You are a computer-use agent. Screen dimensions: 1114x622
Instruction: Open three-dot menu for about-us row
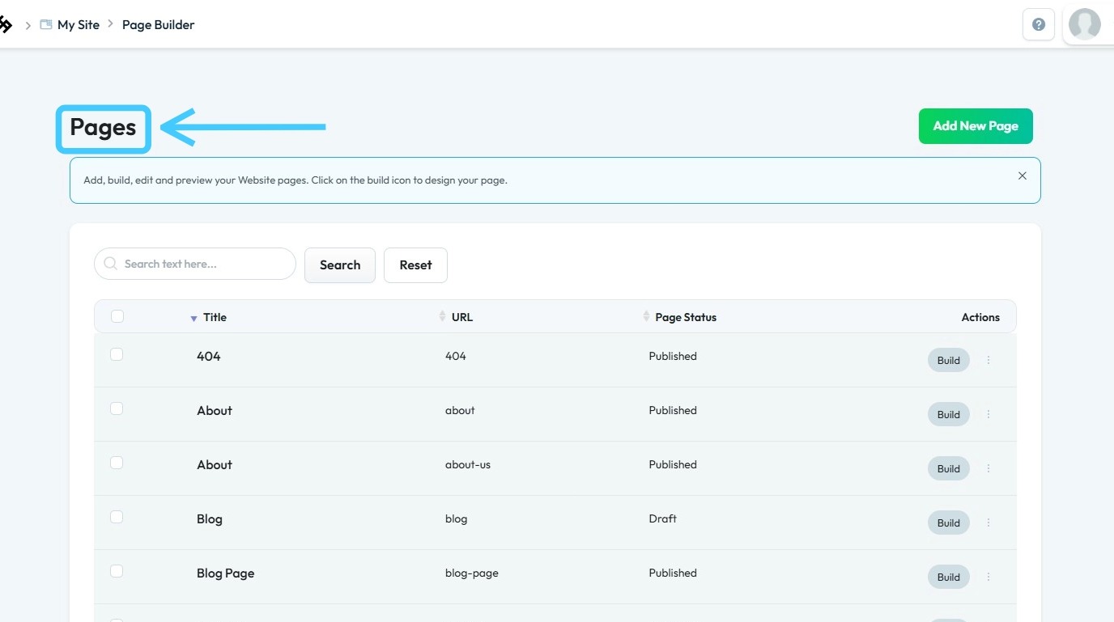click(x=989, y=468)
